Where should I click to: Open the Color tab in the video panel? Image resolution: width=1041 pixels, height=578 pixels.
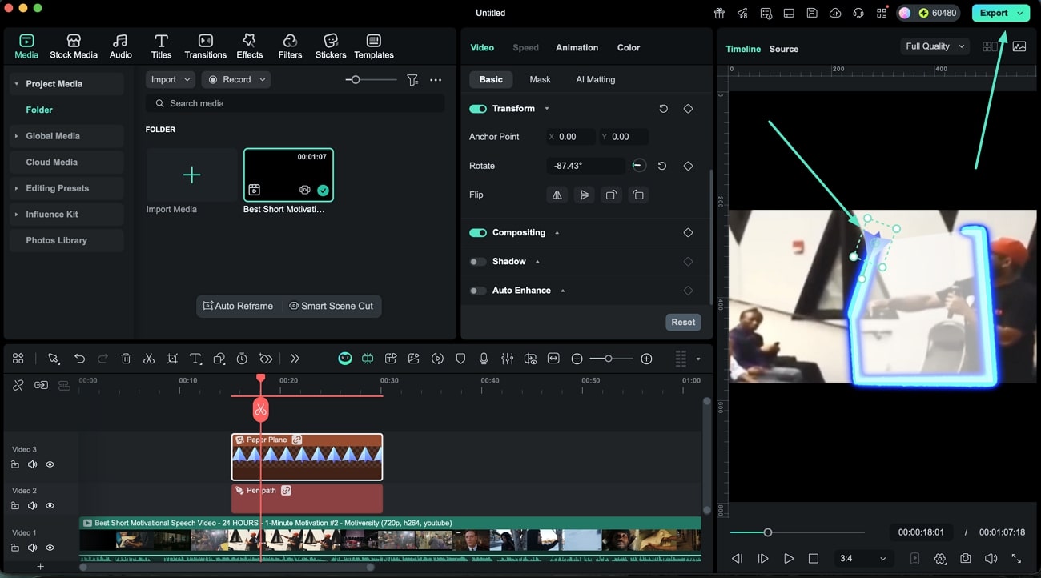[628, 47]
